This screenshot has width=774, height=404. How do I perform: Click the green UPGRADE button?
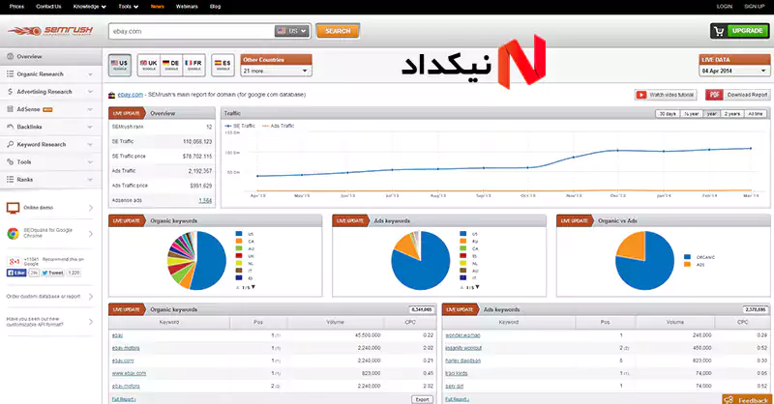coord(747,31)
